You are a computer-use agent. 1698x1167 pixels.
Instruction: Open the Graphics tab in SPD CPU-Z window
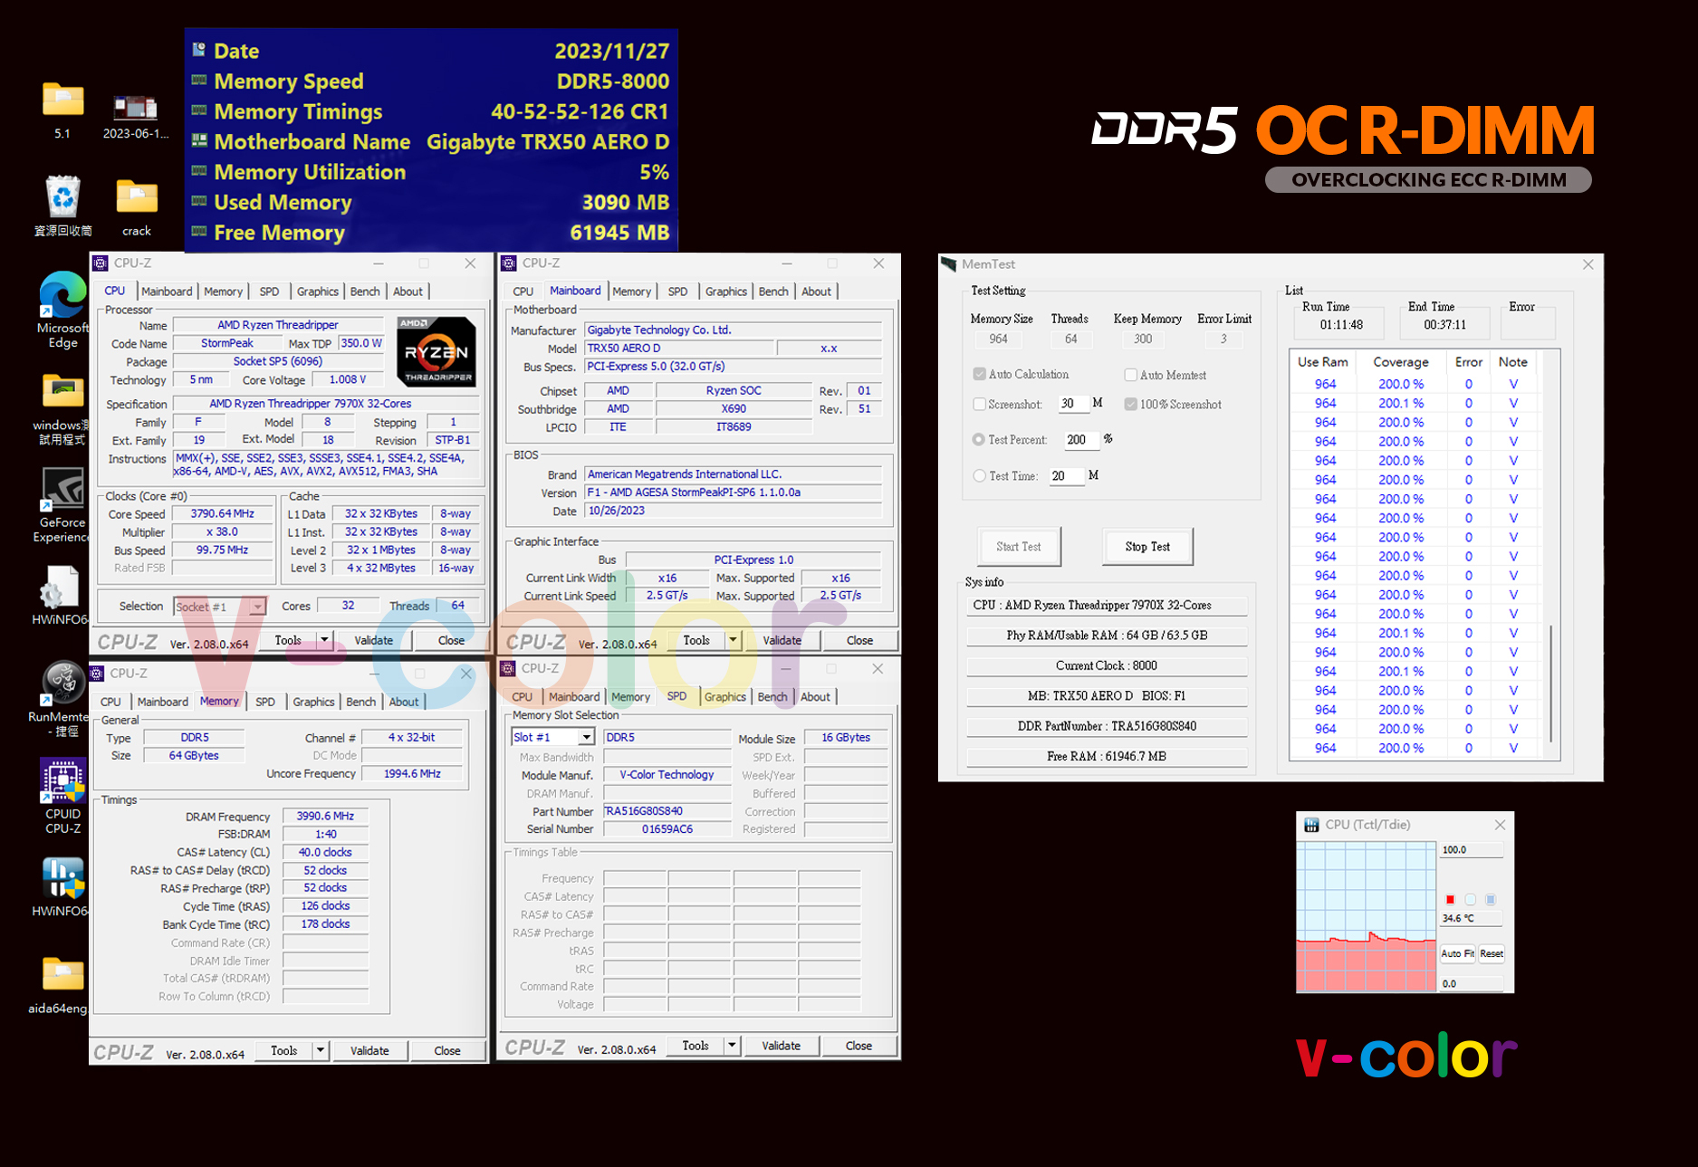point(724,696)
